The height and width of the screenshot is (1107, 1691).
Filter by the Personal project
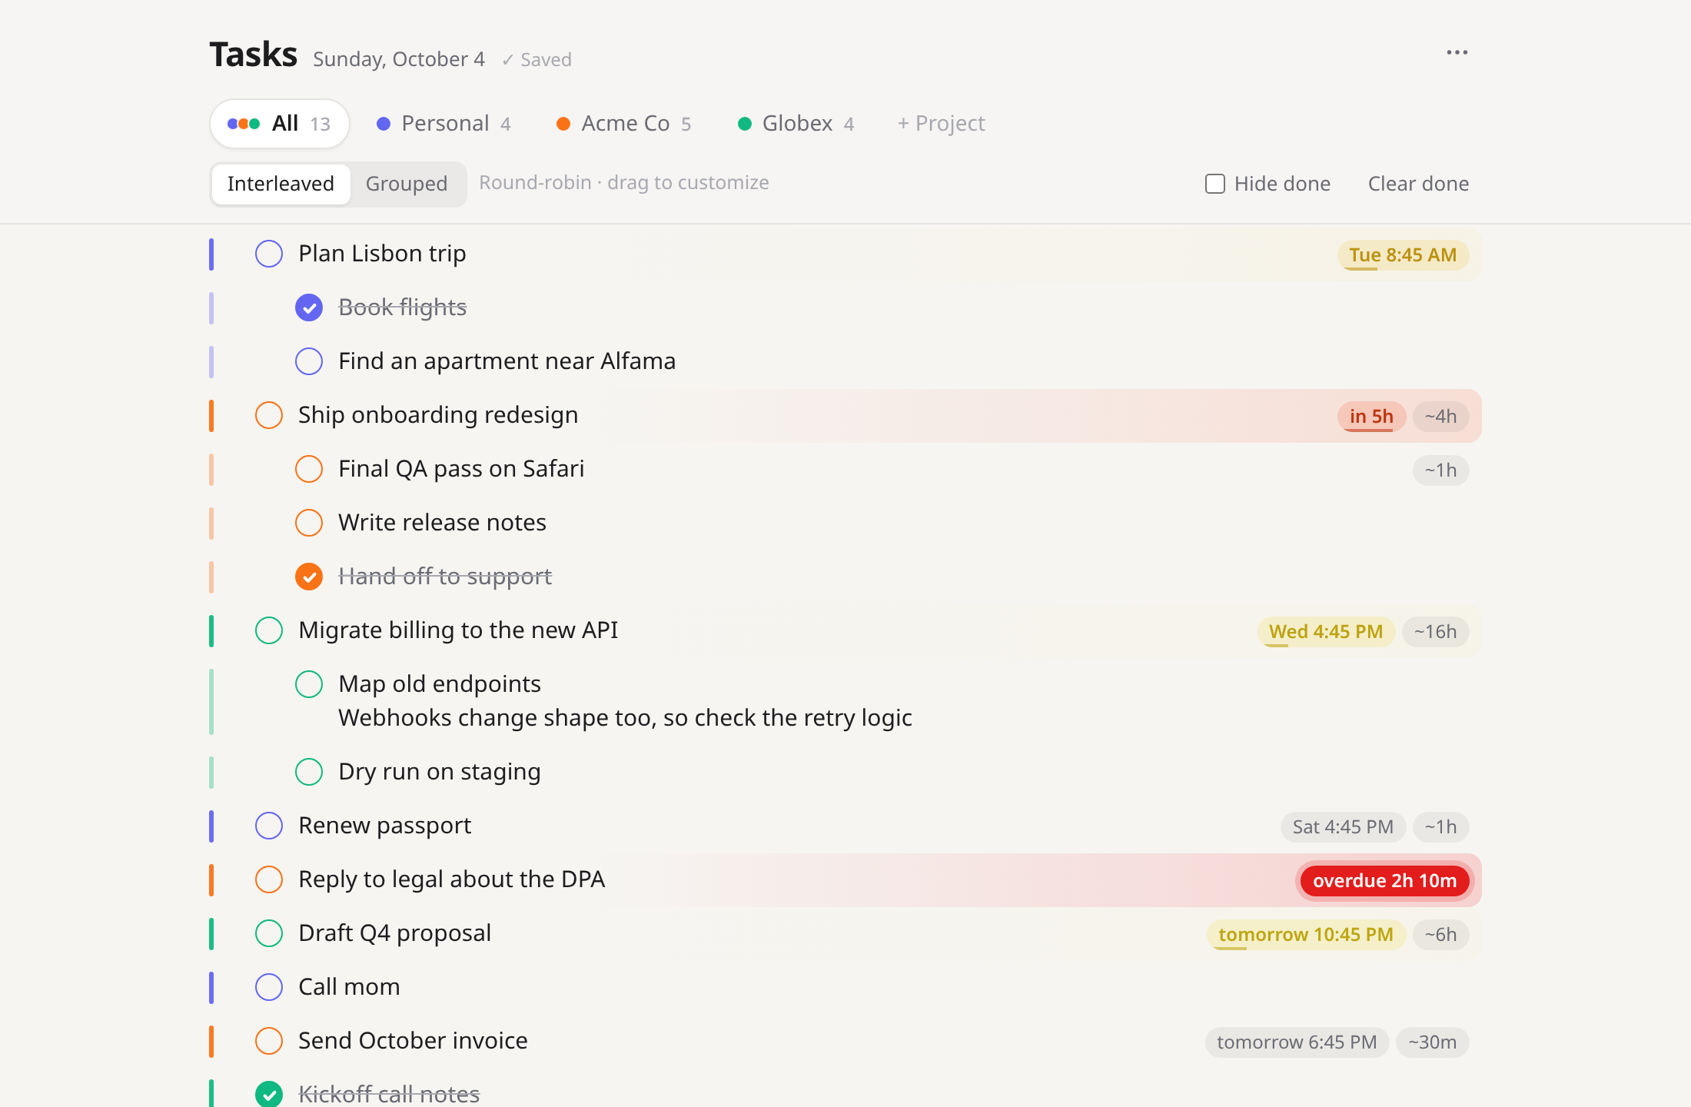point(444,124)
